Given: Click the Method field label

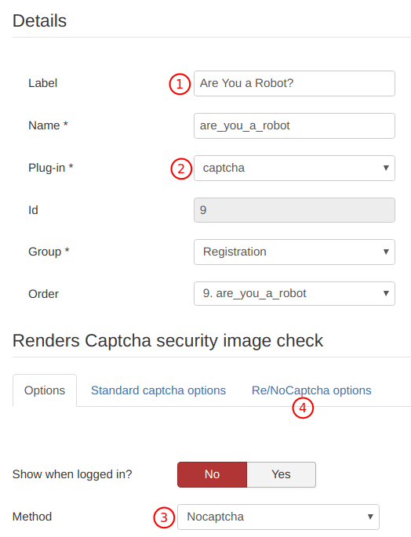Looking at the screenshot, I should [32, 517].
